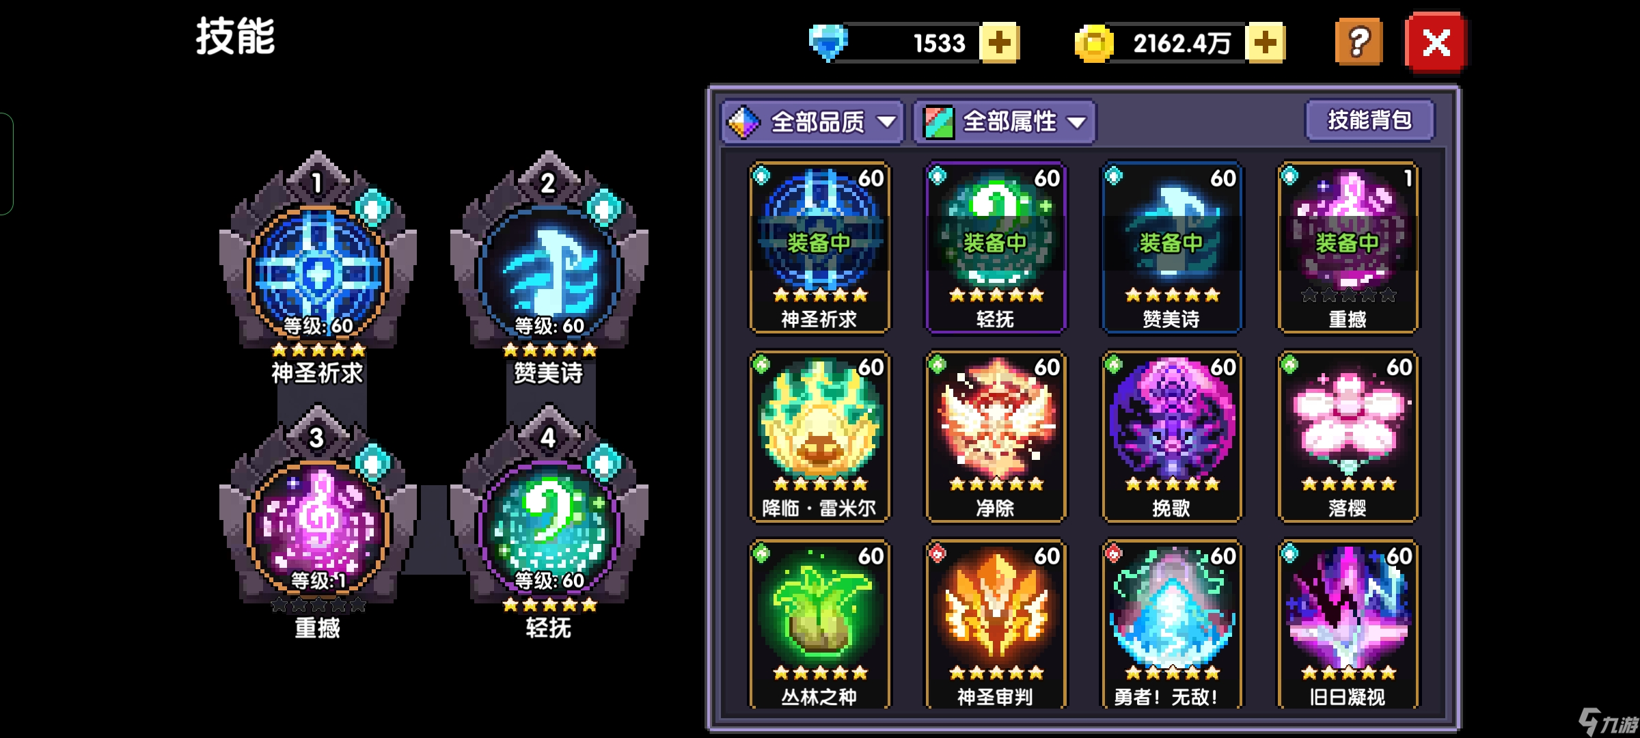1640x738 pixels.
Task: Select the 勇者!无敌! skill card
Action: click(1172, 625)
